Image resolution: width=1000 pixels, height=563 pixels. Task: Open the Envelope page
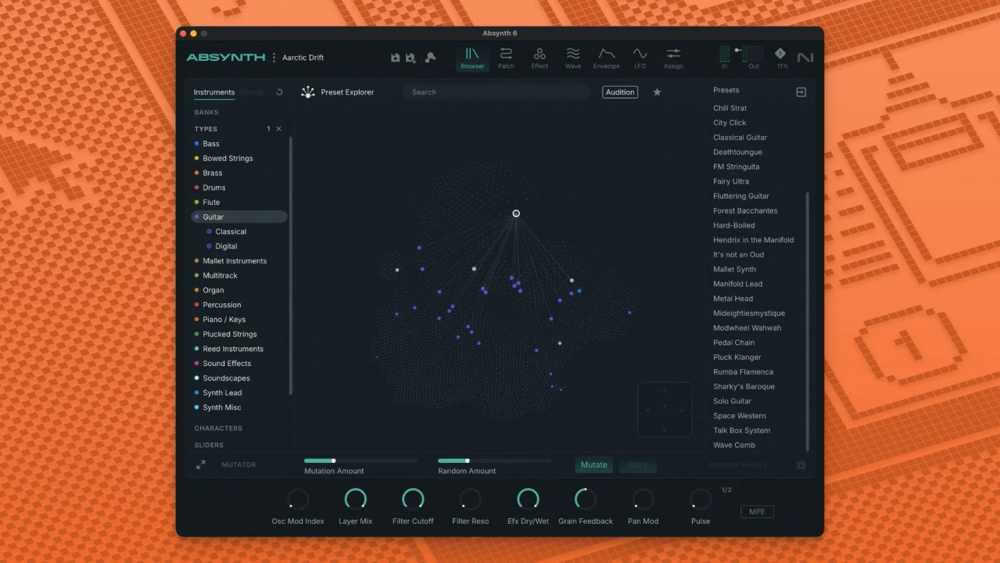tap(606, 58)
